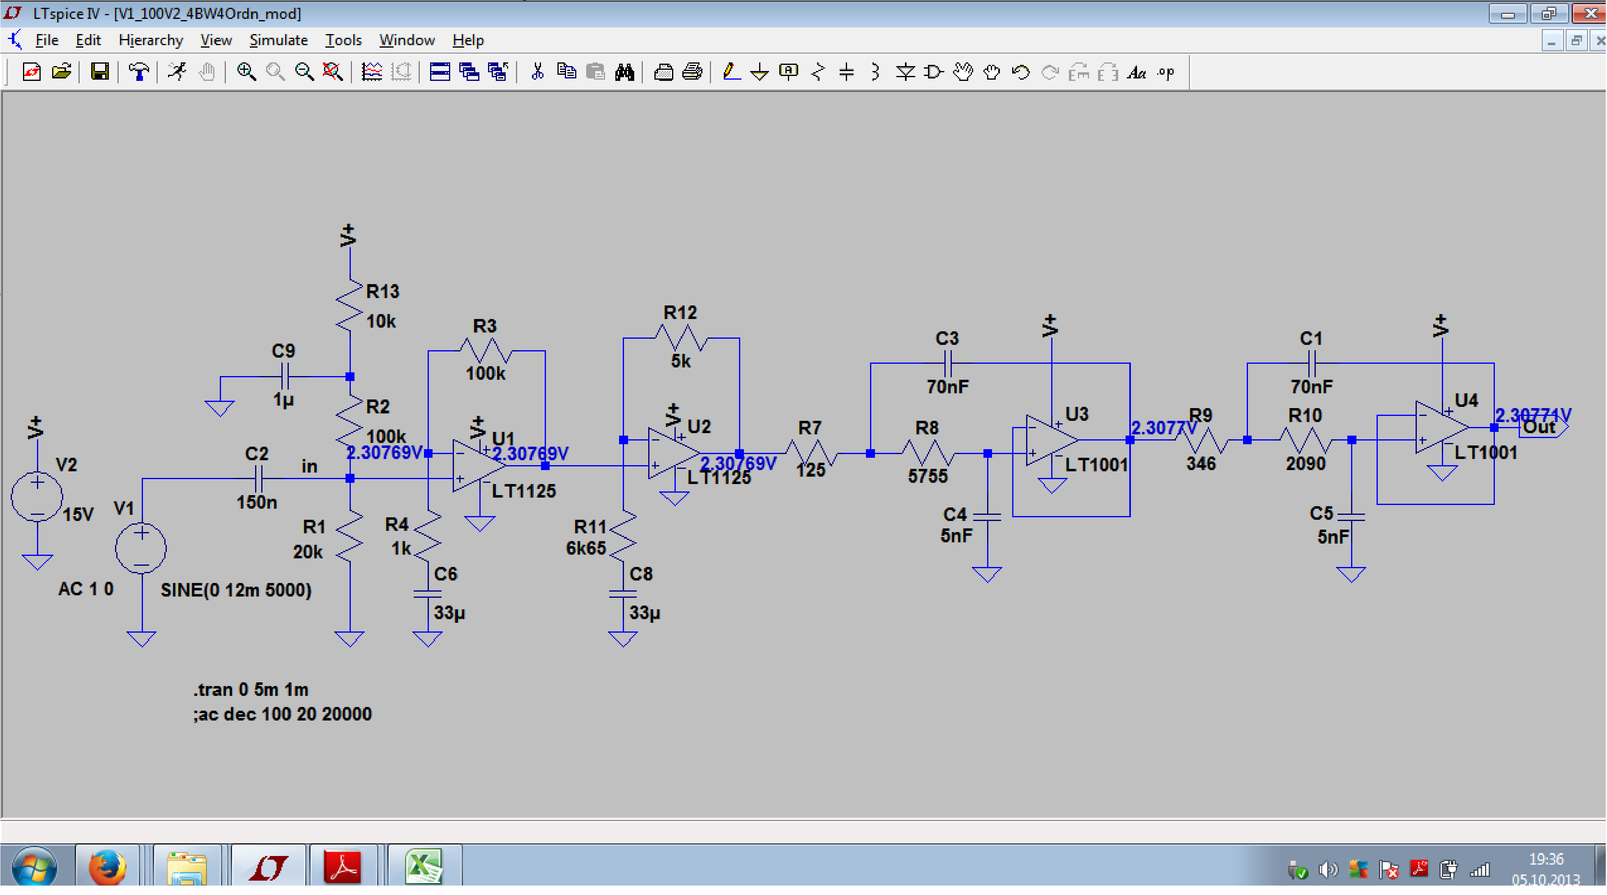Open the Window menu
This screenshot has width=1607, height=895.
pos(407,40)
